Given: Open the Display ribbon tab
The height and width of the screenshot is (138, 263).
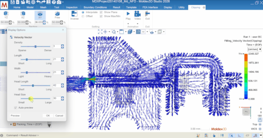Looking at the screenshot, I should pyautogui.click(x=168, y=8).
